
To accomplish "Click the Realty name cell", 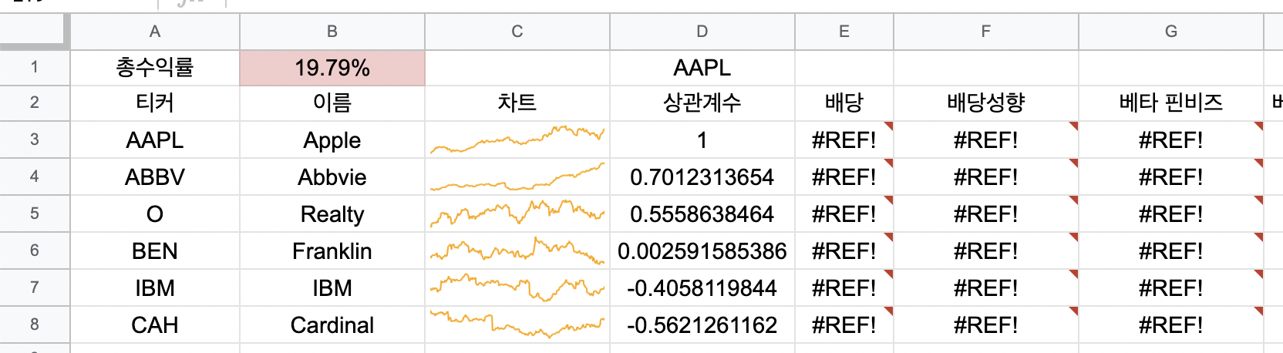I will coord(332,213).
